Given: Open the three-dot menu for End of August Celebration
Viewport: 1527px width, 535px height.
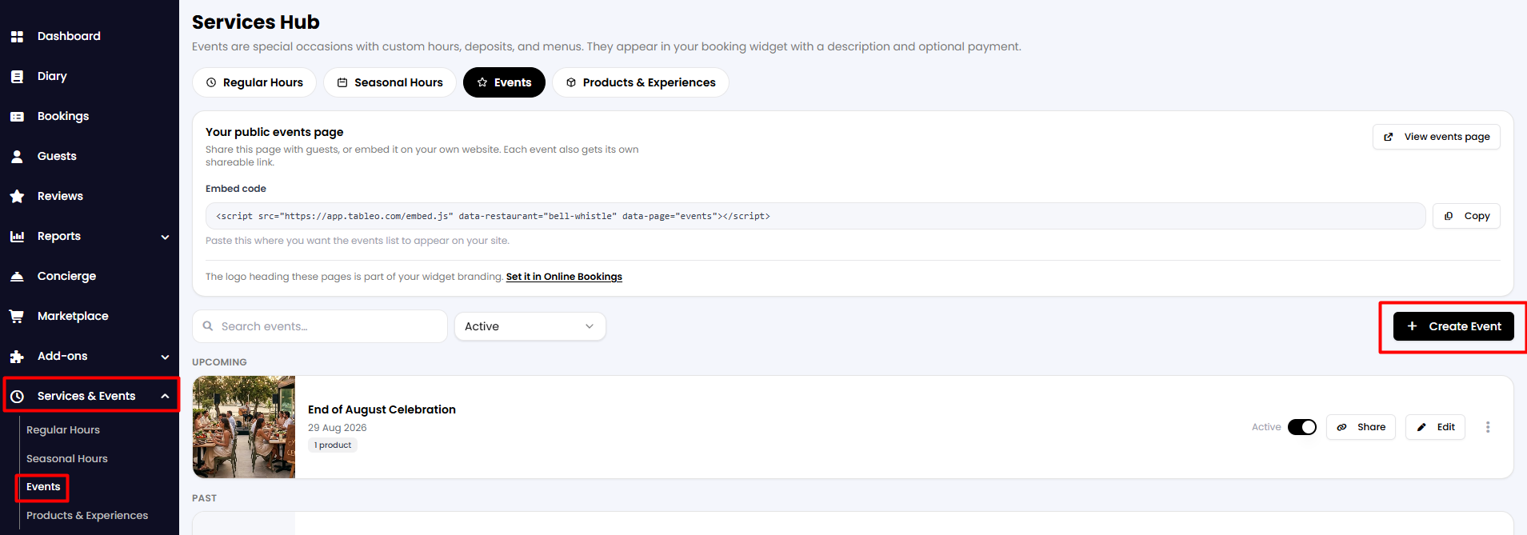Looking at the screenshot, I should (x=1488, y=427).
